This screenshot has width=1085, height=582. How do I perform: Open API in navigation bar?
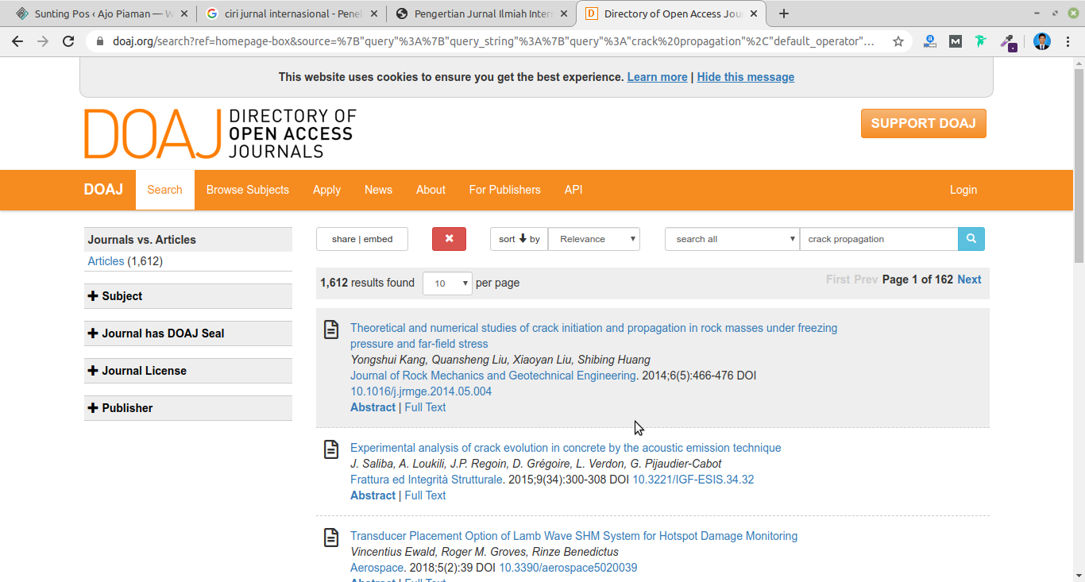[573, 190]
